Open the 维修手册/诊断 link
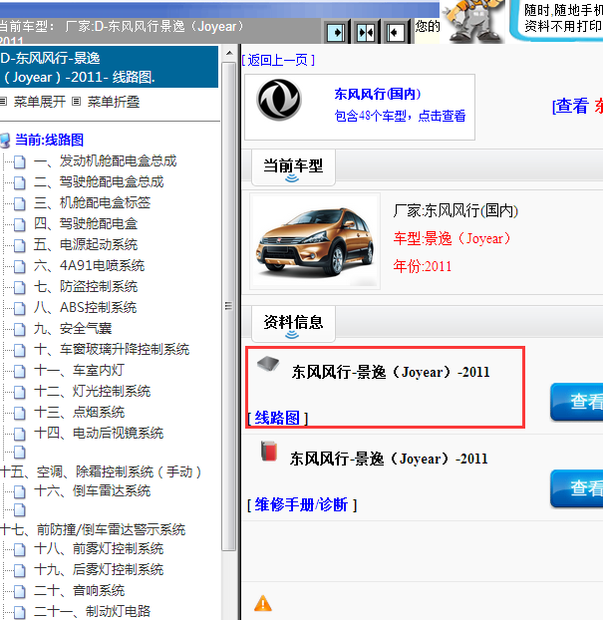This screenshot has height=620, width=603. point(301,504)
